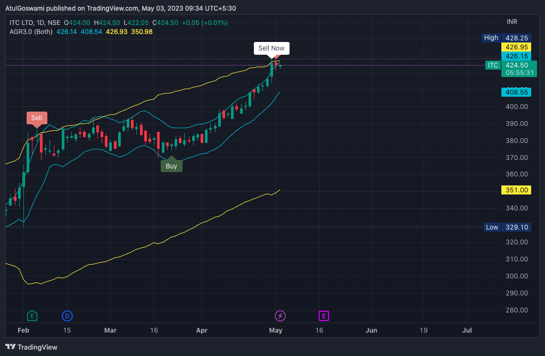Click the Sell Now signal label
This screenshot has width=545, height=356.
click(x=271, y=48)
